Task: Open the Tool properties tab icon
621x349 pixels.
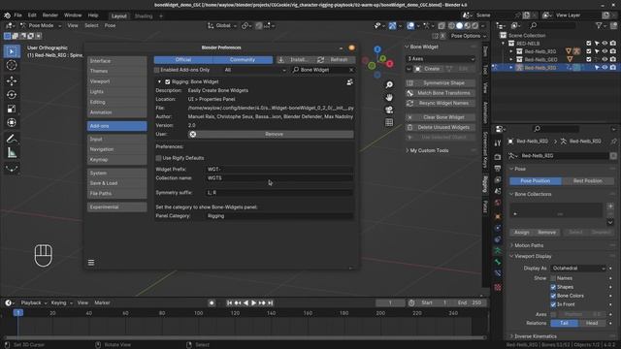Action: pos(498,143)
